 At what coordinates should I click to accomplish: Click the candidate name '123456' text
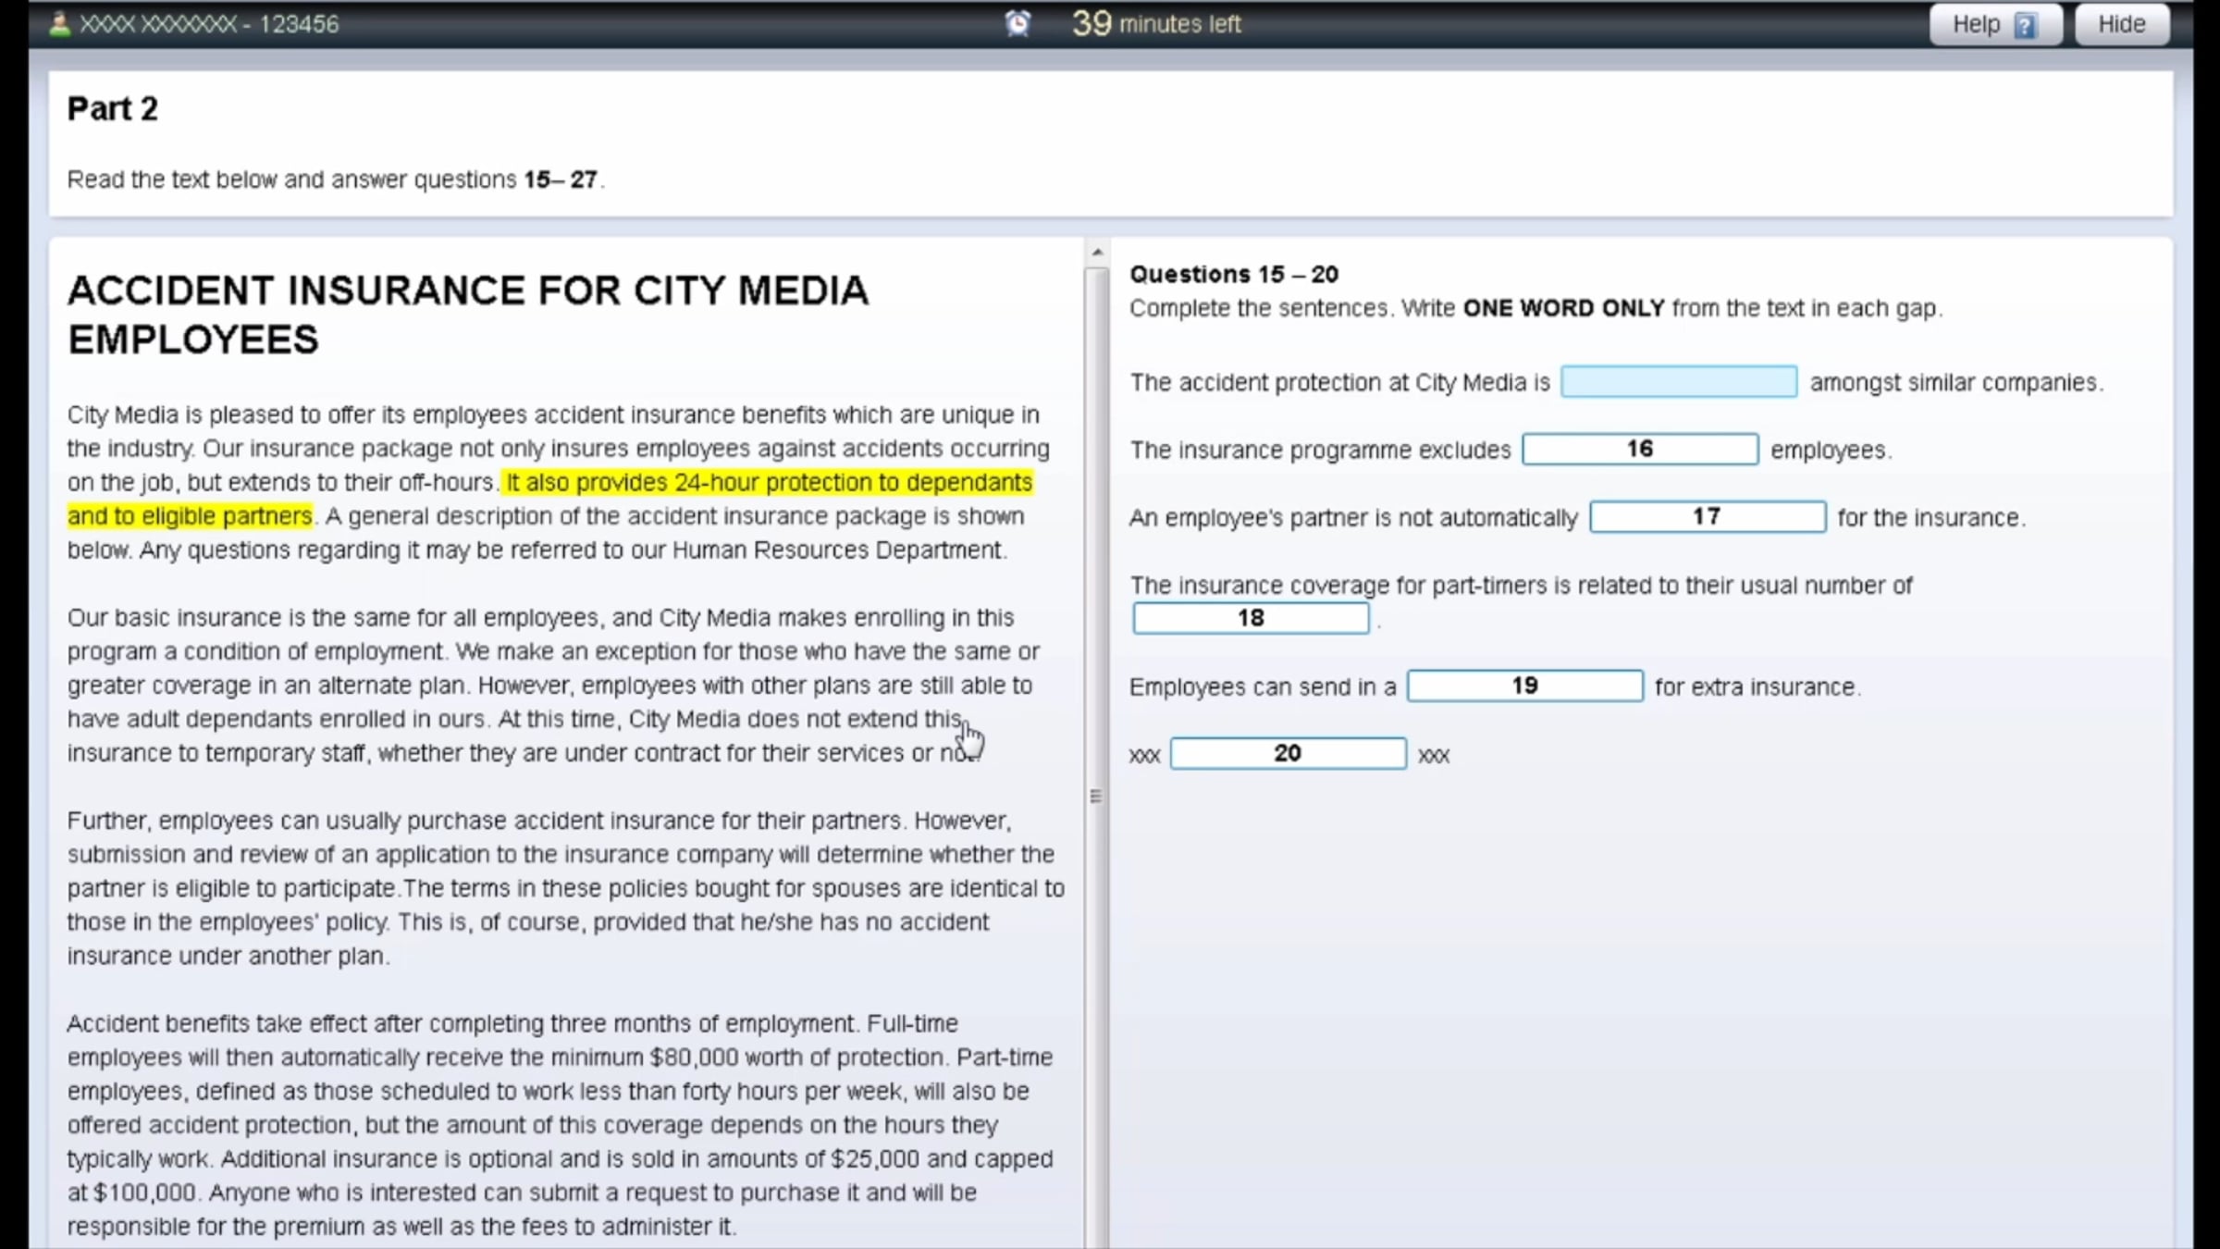point(299,24)
